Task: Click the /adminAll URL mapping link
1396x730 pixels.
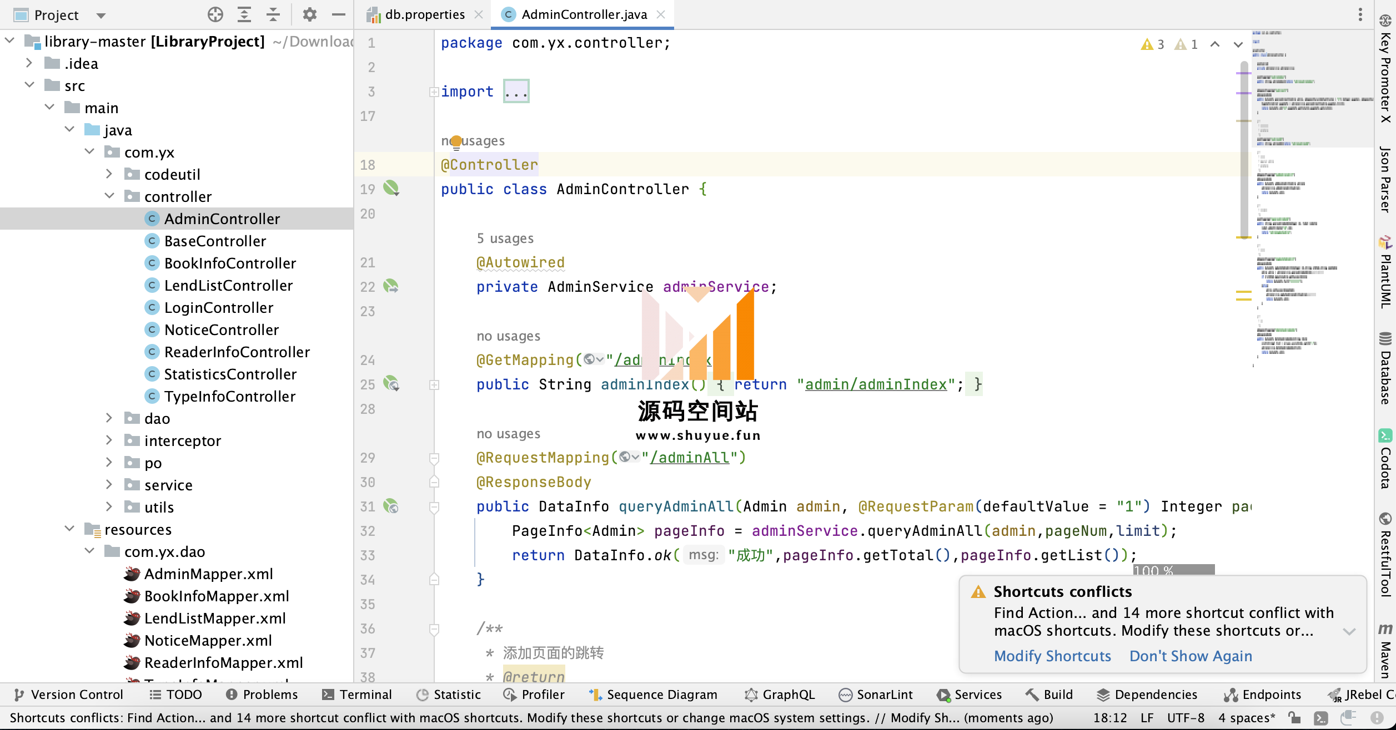Action: [689, 458]
